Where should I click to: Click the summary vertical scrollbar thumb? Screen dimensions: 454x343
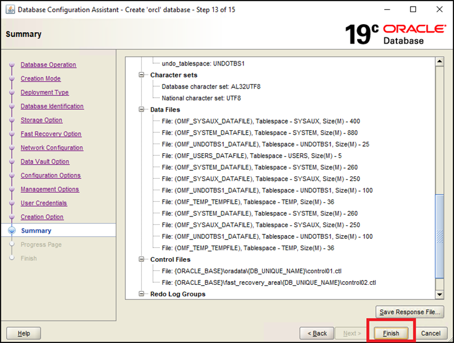click(x=439, y=236)
